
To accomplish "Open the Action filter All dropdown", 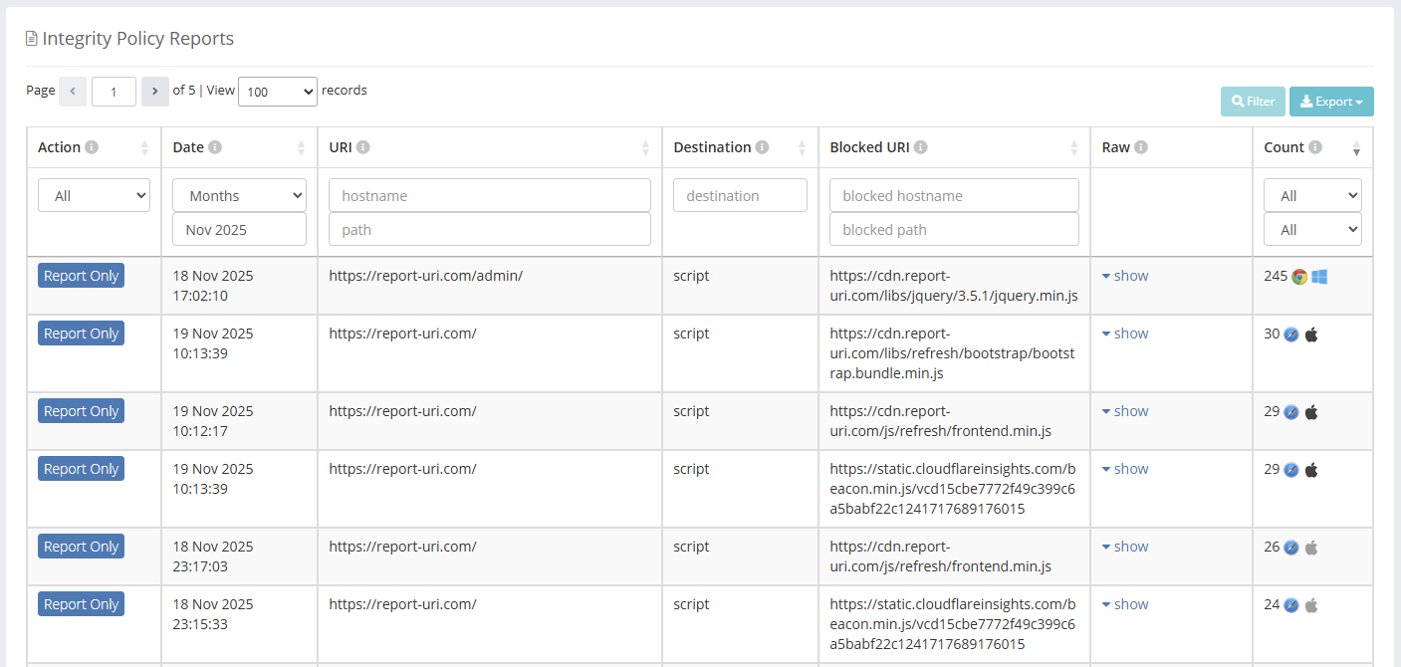I will point(94,196).
